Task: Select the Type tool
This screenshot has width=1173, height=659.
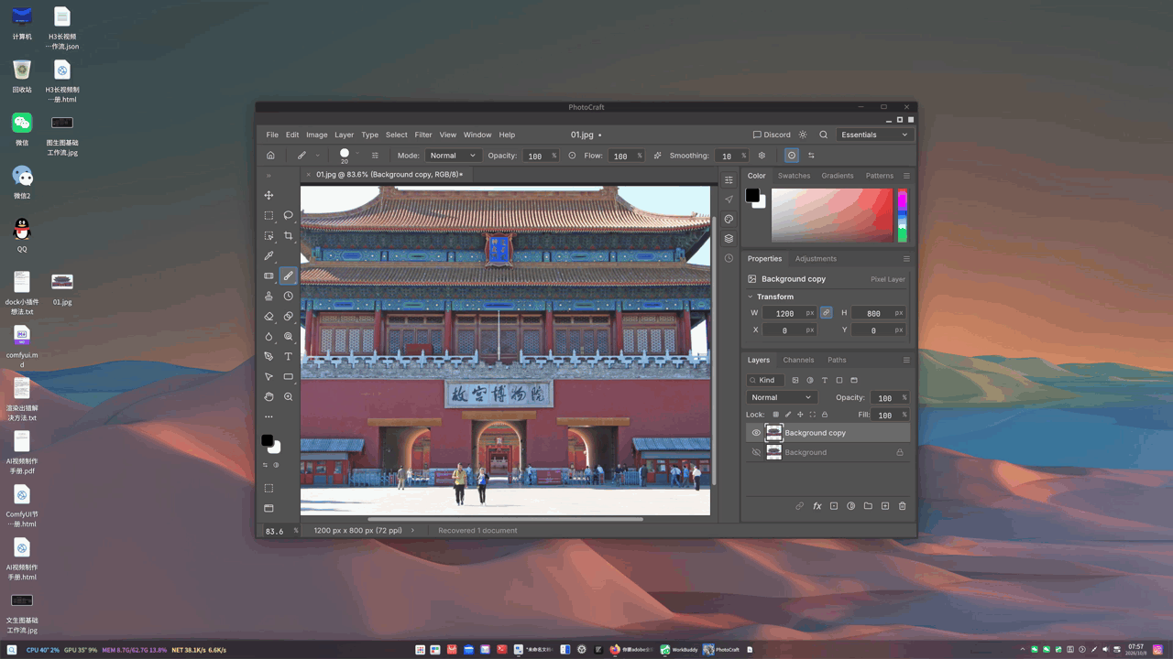Action: 288,356
